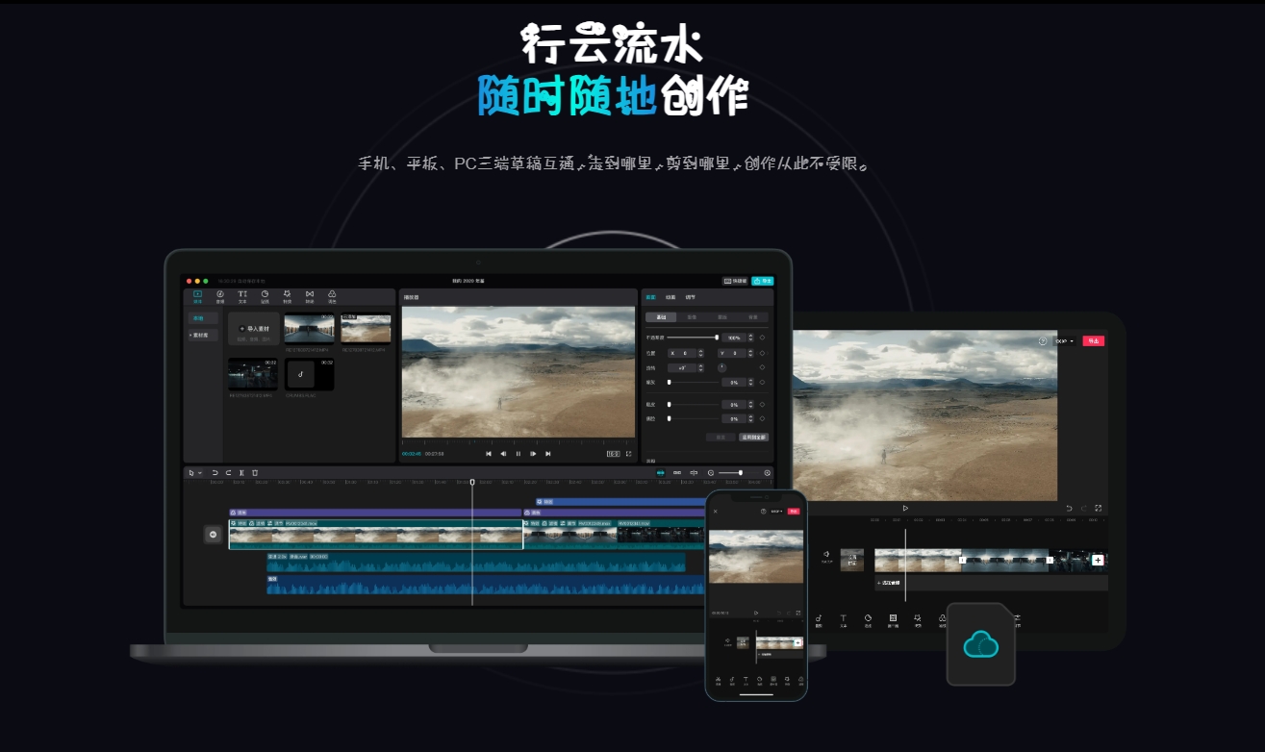Screen dimensions: 1265x752
Task: Expand the 素材库 media library section in the sidebar
Action: (x=203, y=335)
